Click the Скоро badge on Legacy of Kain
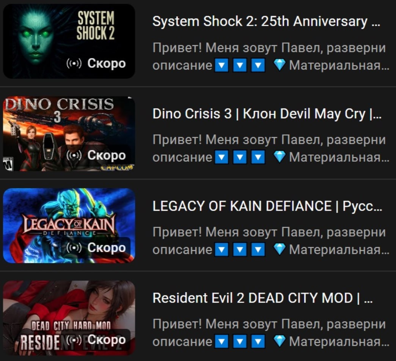The image size is (396, 361). 96,248
